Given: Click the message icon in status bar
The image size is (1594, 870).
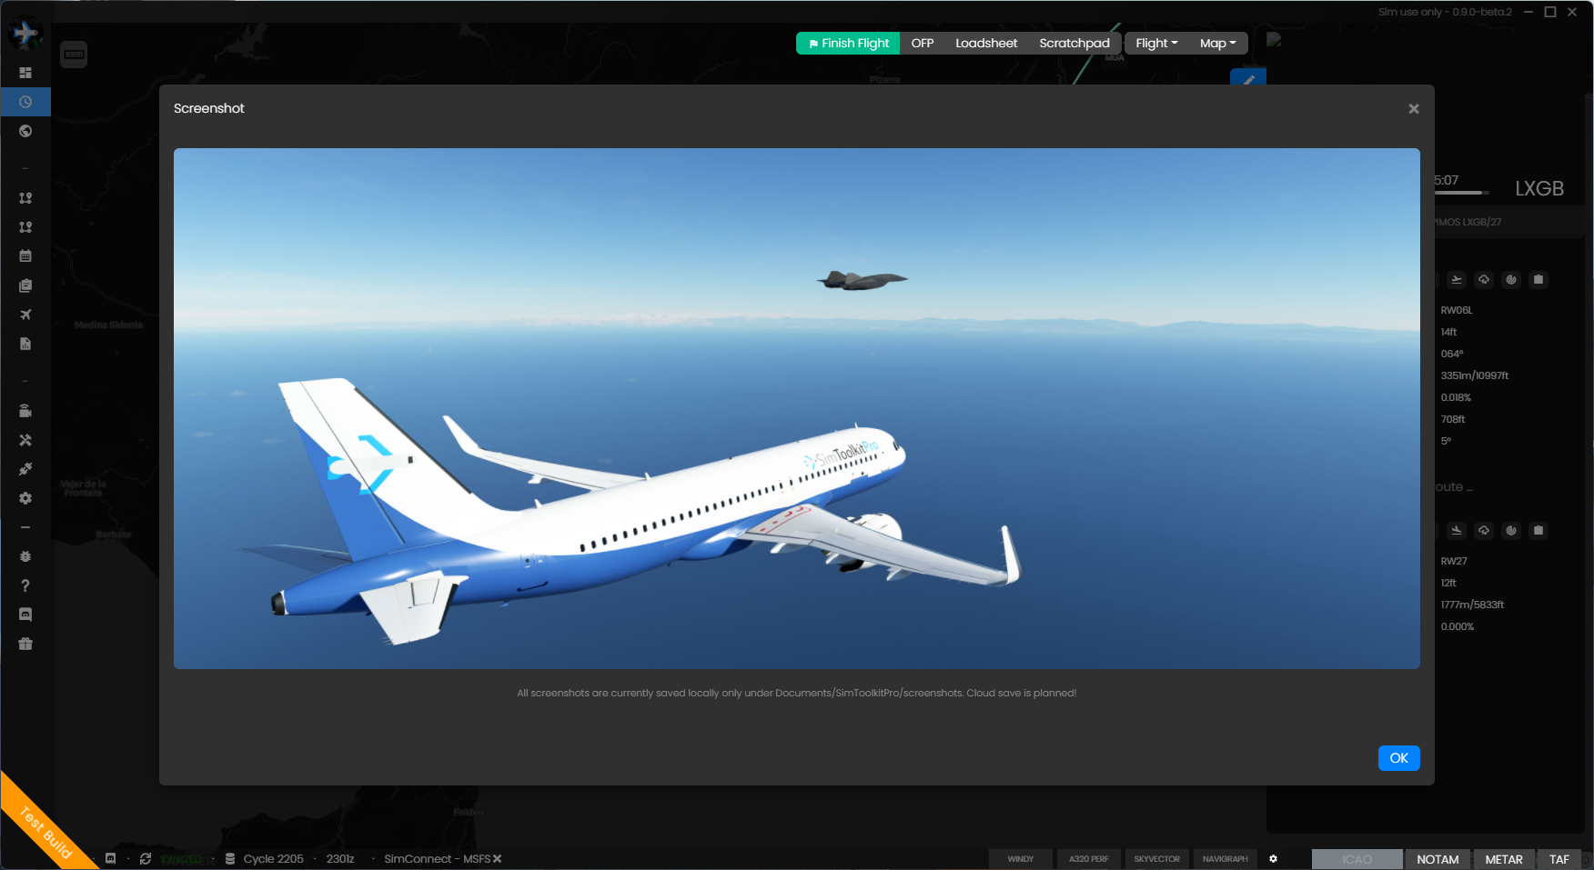Looking at the screenshot, I should (111, 859).
